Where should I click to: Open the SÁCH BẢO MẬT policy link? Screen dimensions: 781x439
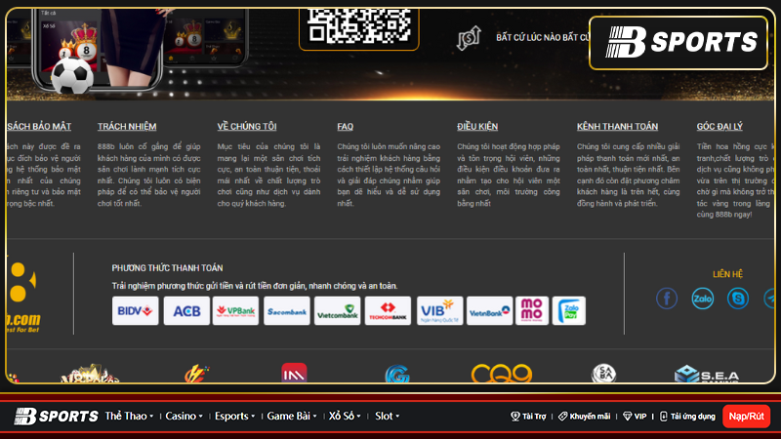[x=39, y=127]
